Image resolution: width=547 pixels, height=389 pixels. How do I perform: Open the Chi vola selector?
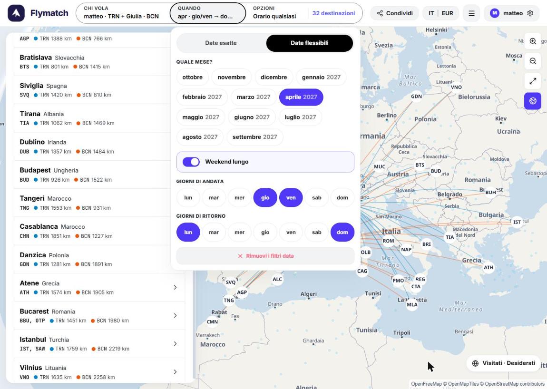123,13
